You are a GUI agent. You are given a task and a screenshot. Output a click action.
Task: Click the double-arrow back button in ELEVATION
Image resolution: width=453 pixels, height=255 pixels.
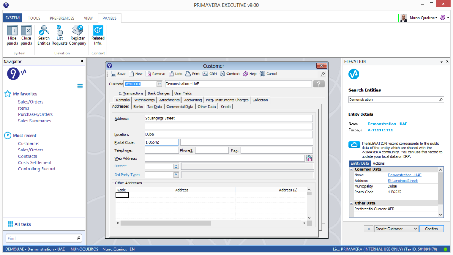coord(368,229)
